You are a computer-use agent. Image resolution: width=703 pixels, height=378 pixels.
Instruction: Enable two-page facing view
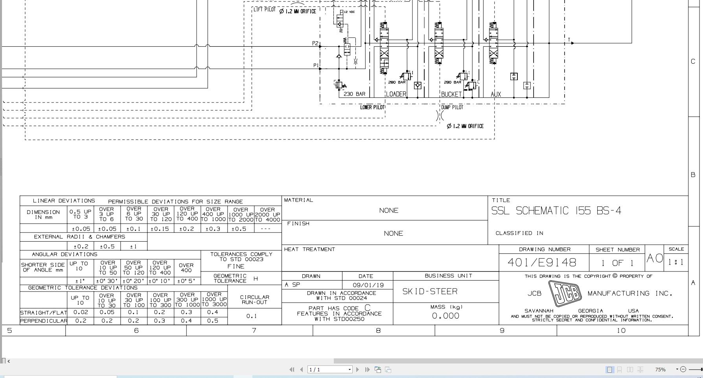click(630, 369)
